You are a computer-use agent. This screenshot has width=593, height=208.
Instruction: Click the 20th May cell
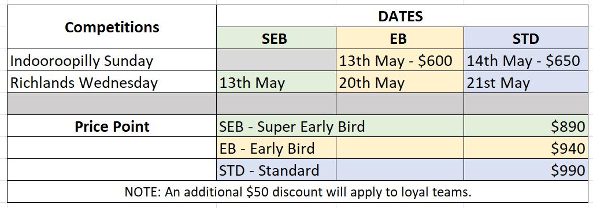tap(400, 81)
